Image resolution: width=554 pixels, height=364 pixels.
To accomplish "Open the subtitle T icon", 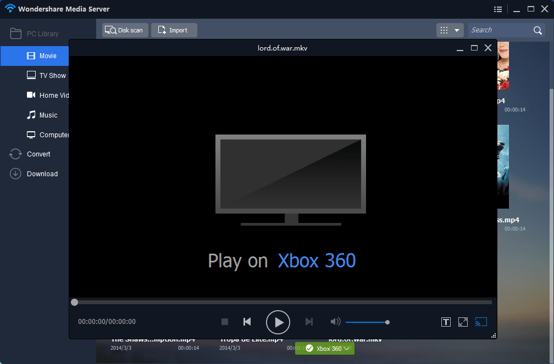I will (446, 322).
